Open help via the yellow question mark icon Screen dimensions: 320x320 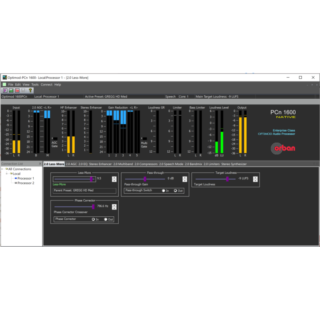(x=30, y=90)
